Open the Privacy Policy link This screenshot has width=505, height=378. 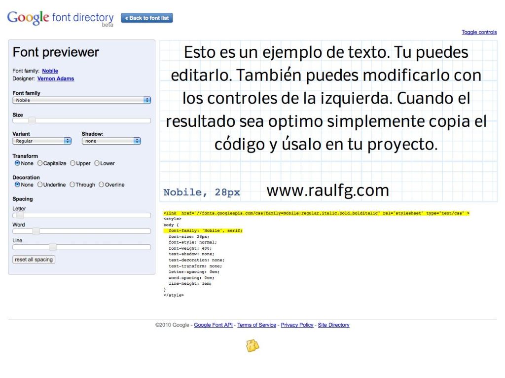tap(297, 325)
